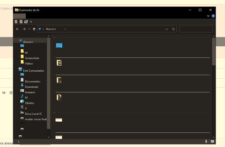Click the blue arrow icon beside Downloads

22,85
